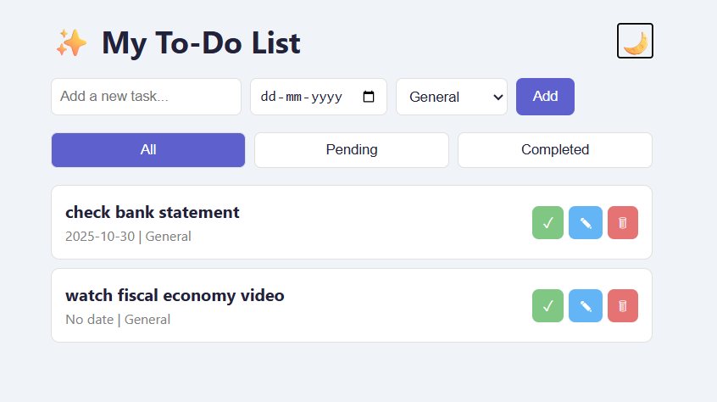Viewport: 717px width, 402px height.
Task: Open the calendar picker icon in date field
Action: [369, 97]
